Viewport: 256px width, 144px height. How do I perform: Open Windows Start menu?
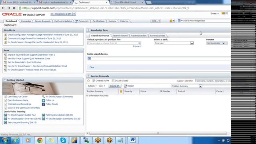tap(5, 140)
